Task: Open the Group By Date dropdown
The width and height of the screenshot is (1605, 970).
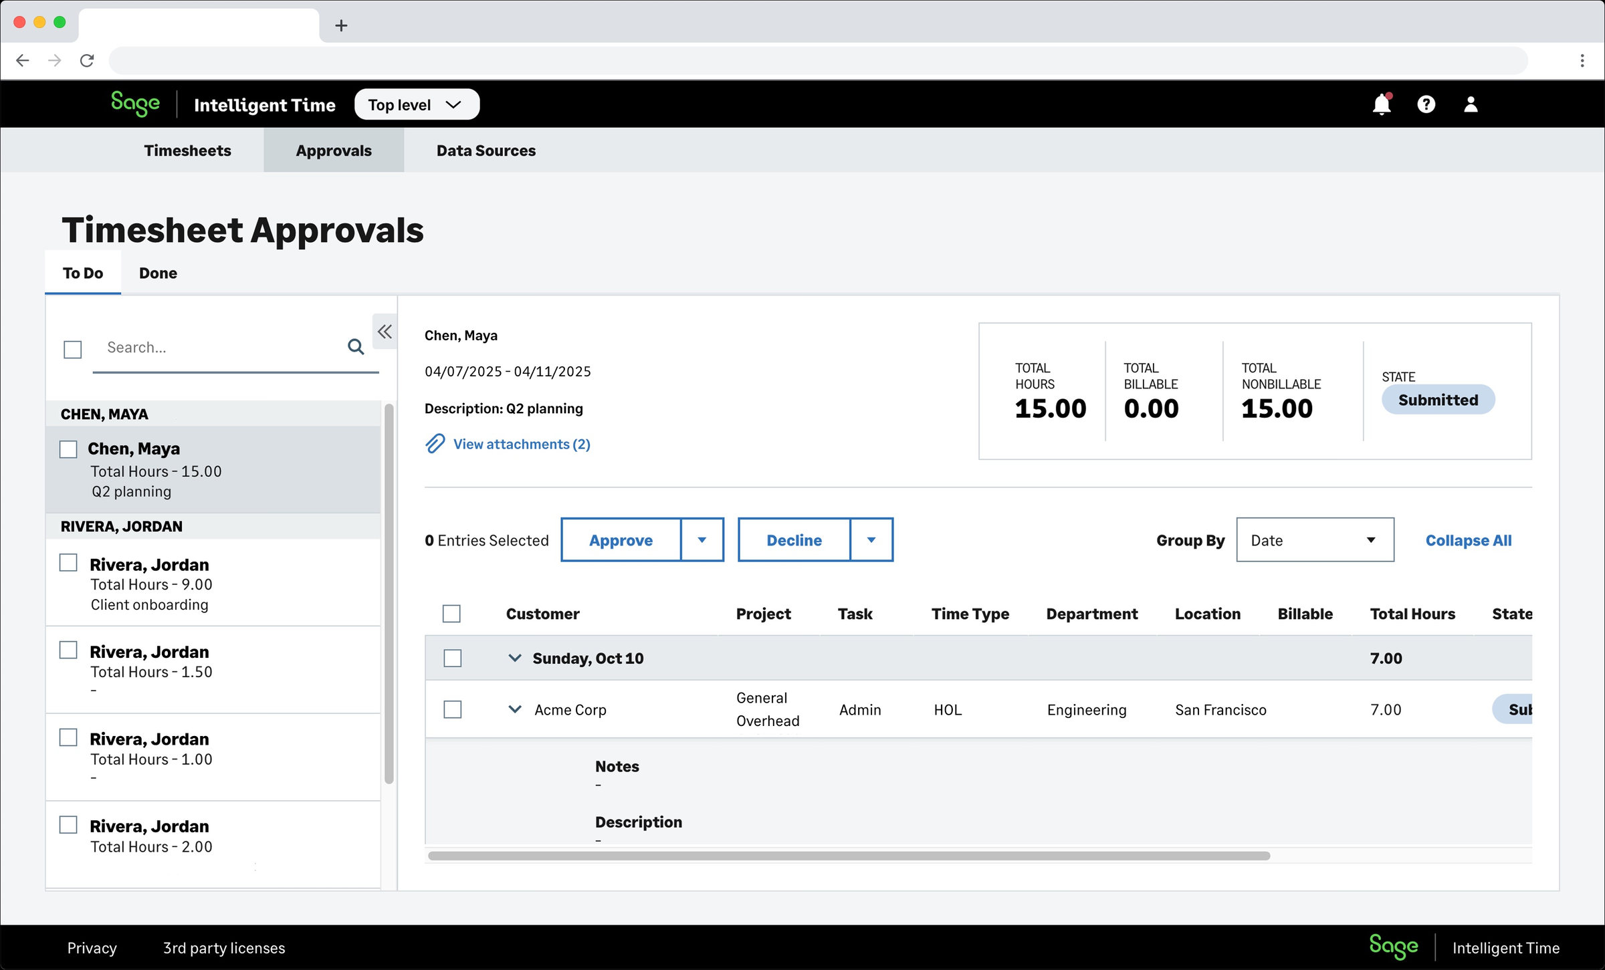Action: coord(1315,539)
